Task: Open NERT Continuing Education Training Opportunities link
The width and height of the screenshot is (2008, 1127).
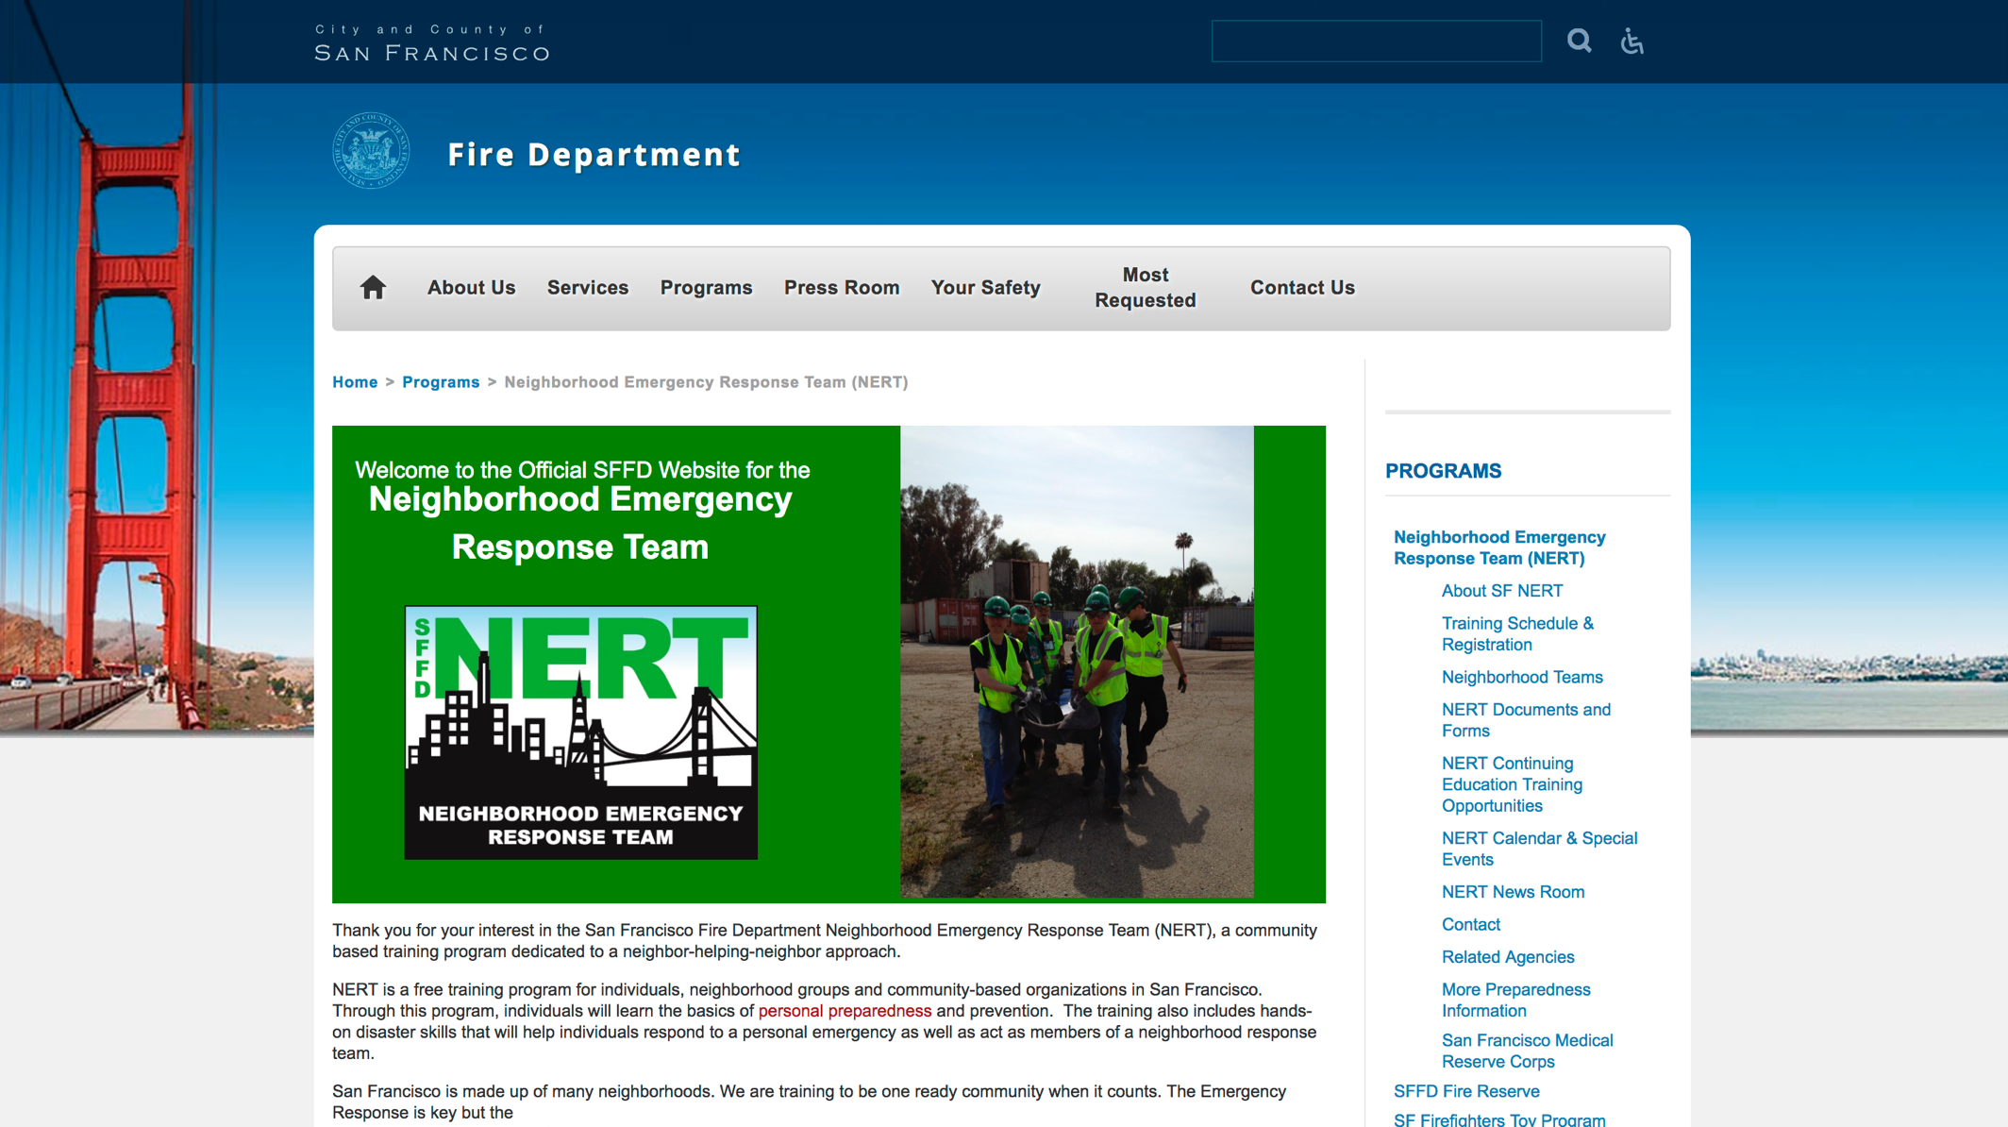Action: point(1512,784)
